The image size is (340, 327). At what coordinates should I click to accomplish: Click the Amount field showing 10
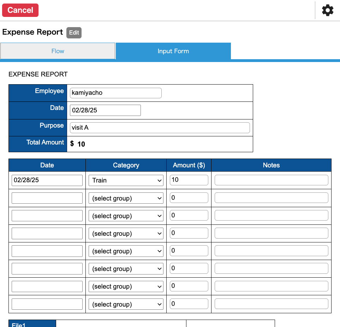pos(189,180)
